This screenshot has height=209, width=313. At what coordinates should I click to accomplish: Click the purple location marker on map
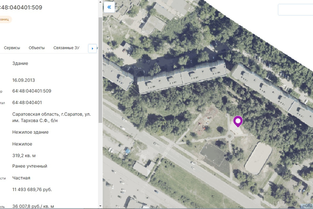tap(238, 121)
